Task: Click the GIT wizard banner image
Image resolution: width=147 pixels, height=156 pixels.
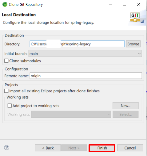Action: pos(137,18)
